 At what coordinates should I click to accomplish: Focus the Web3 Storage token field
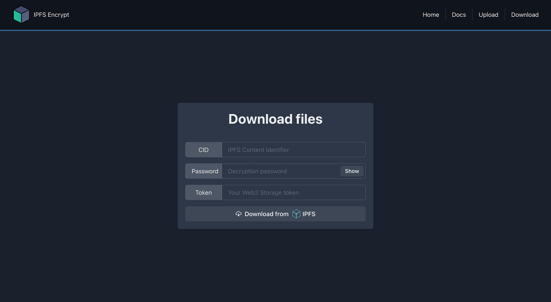tap(293, 193)
